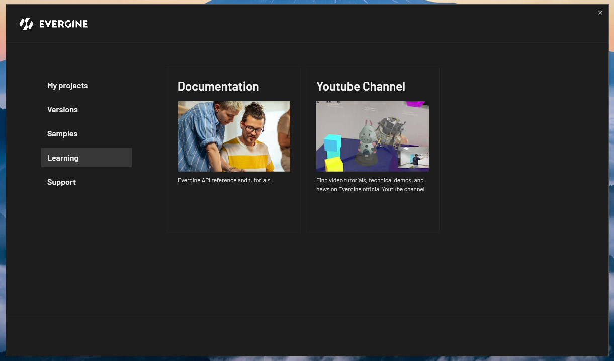Click blank area at bottom of Youtube card

pyautogui.click(x=372, y=214)
